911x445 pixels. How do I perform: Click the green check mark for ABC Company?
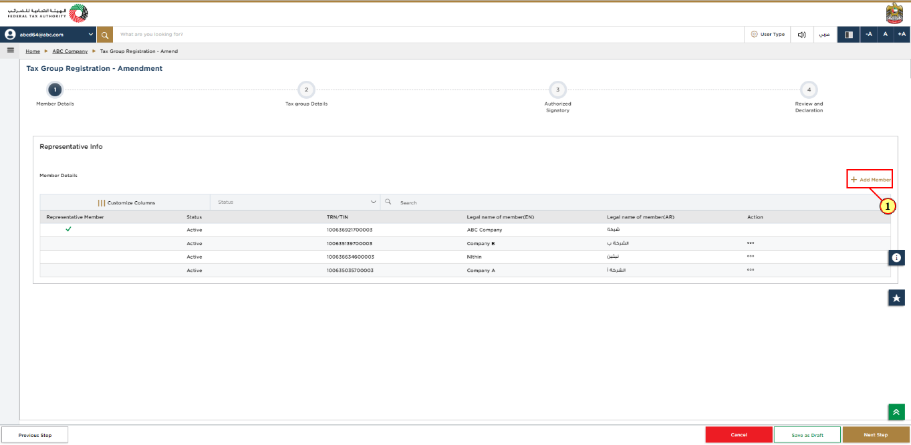(x=68, y=229)
